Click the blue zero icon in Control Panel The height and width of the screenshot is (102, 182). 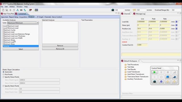point(161,82)
